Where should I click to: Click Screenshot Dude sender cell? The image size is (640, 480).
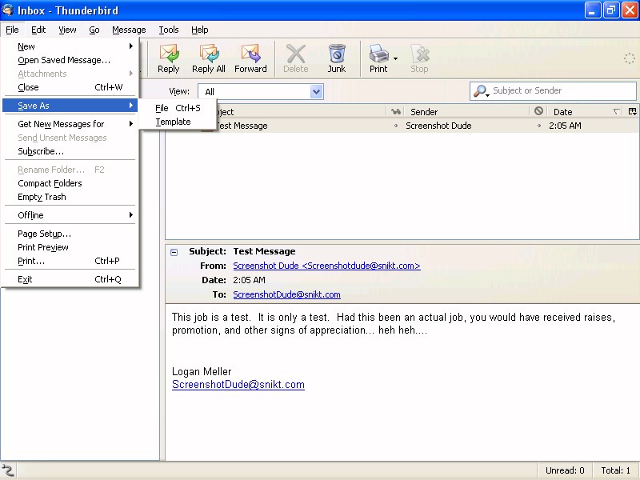tap(438, 126)
